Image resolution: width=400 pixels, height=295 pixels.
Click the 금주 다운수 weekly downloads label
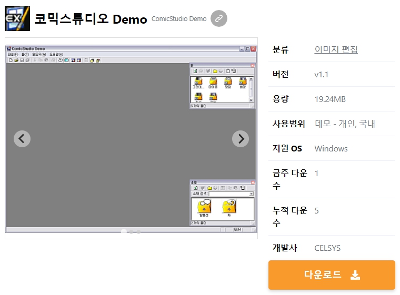(x=289, y=179)
